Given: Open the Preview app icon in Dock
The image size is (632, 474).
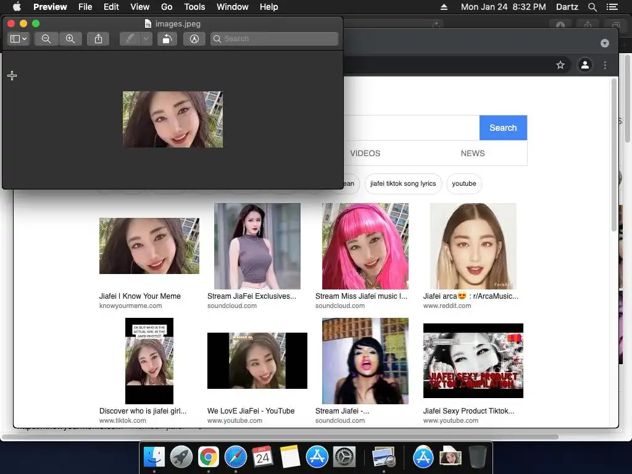Looking at the screenshot, I should point(383,457).
